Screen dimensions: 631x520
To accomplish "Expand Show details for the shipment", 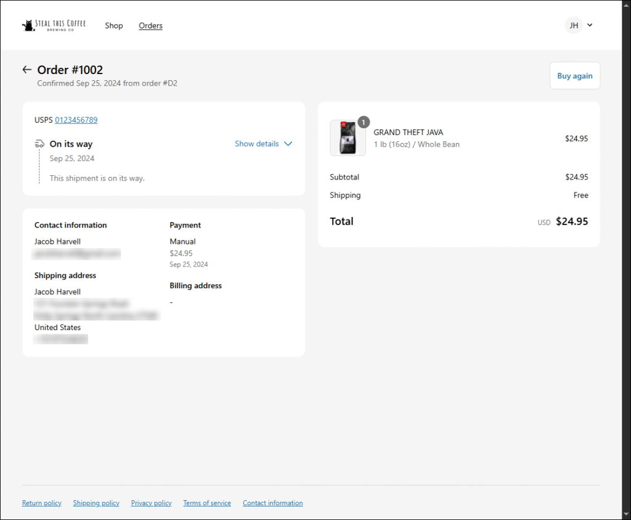I will pos(257,144).
